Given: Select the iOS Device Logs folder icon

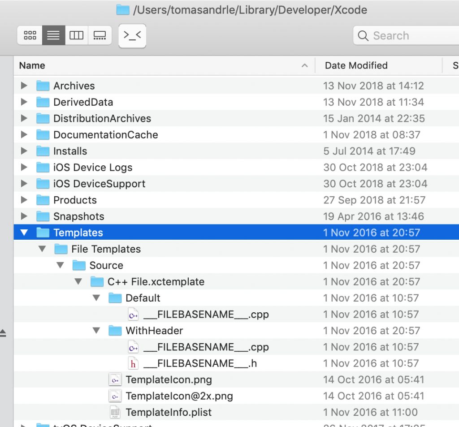Looking at the screenshot, I should 43,167.
